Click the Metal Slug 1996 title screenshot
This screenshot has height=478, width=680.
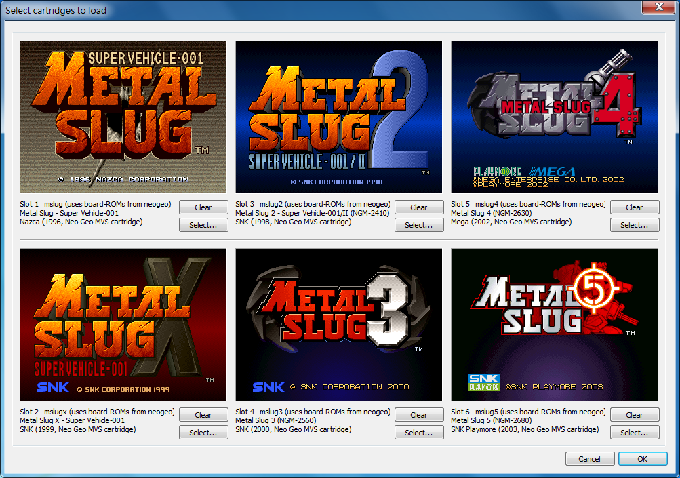(x=123, y=117)
